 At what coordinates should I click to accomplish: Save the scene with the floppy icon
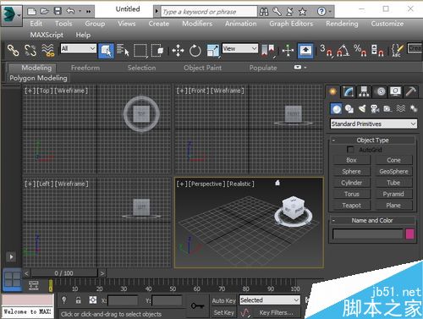coord(58,11)
